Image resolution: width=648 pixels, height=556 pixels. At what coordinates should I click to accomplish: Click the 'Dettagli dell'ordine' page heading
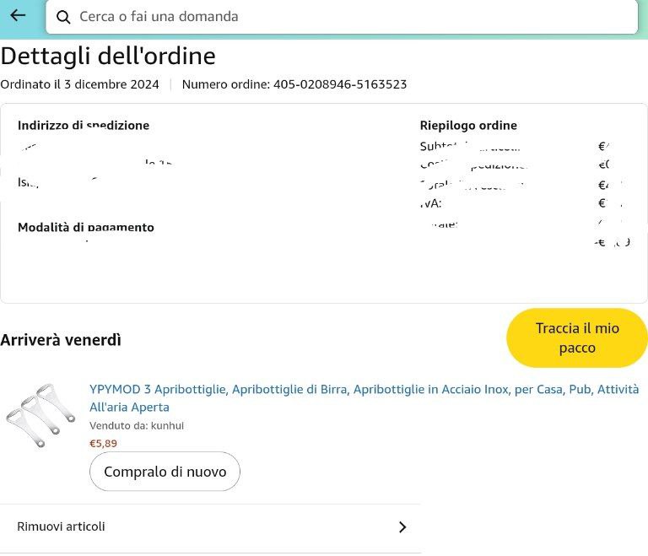[108, 56]
